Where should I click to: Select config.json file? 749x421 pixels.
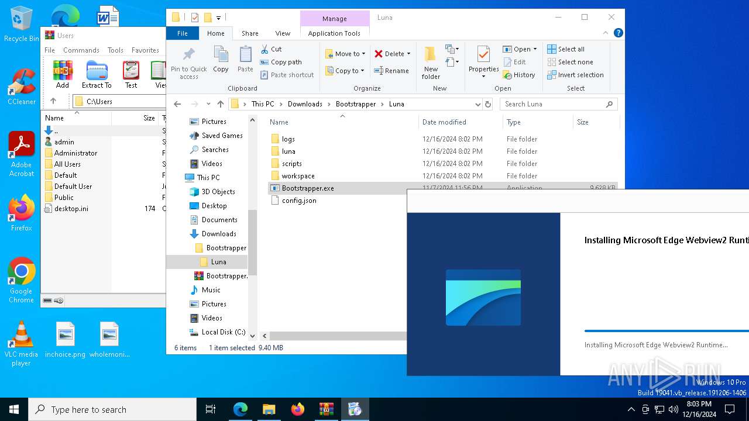click(x=299, y=201)
